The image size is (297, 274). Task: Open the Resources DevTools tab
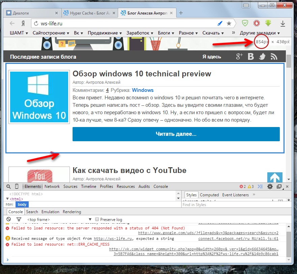tap(126, 186)
